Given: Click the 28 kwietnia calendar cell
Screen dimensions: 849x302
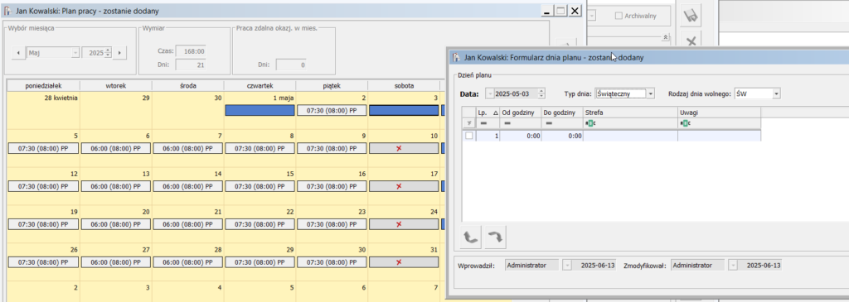Looking at the screenshot, I should [43, 110].
